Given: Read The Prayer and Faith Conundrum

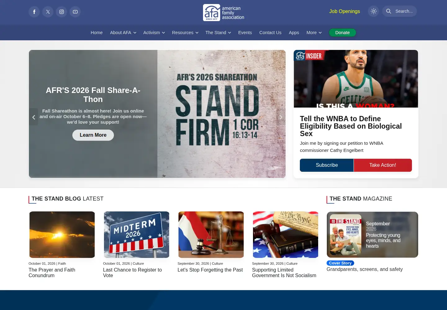Looking at the screenshot, I should 52,273.
